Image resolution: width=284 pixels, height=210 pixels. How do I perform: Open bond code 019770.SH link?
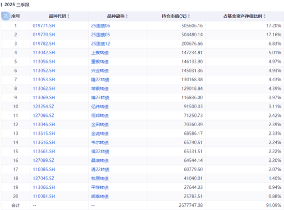click(44, 35)
